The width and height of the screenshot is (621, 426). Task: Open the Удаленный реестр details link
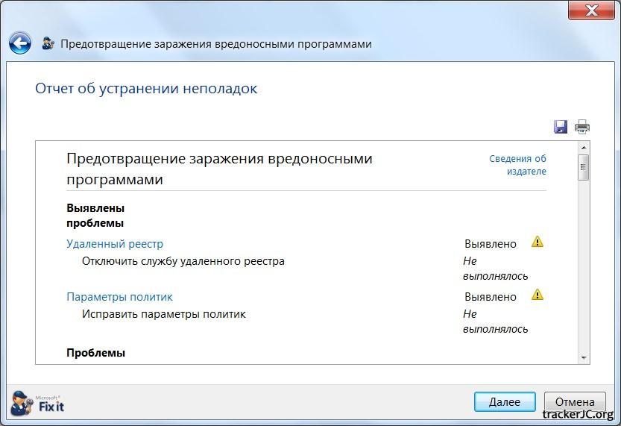[115, 244]
